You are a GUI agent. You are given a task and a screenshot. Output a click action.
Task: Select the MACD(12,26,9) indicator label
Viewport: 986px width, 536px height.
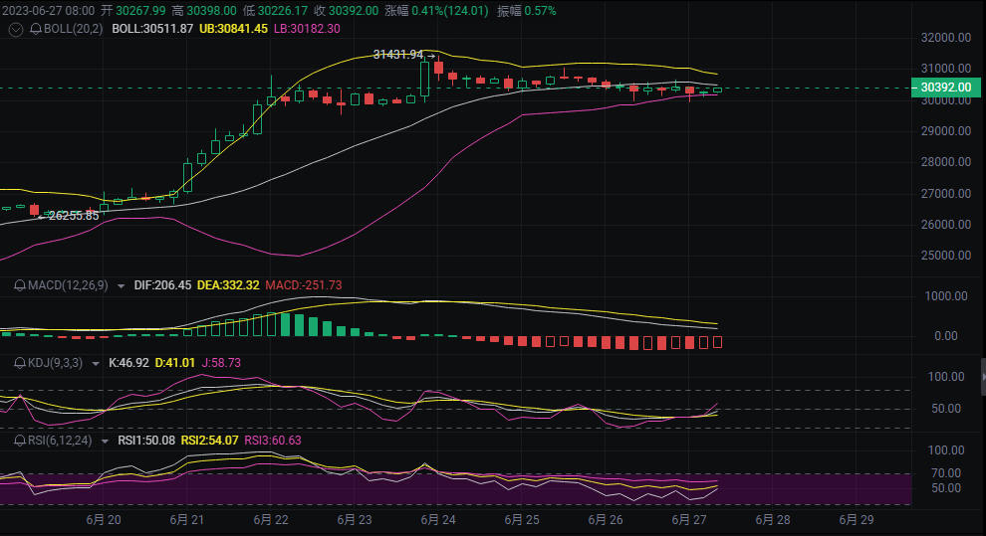(x=68, y=285)
